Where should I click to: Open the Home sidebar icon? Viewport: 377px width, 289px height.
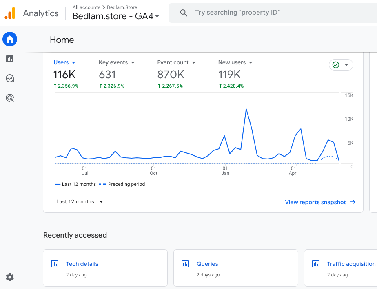click(10, 39)
